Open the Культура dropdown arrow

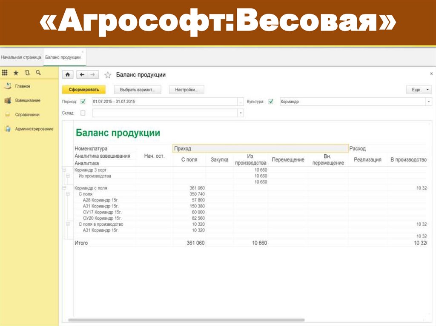(x=429, y=102)
